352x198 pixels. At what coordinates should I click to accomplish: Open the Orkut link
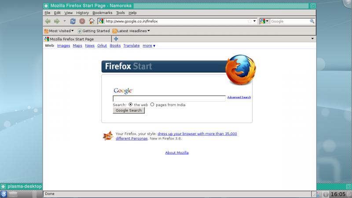(102, 46)
